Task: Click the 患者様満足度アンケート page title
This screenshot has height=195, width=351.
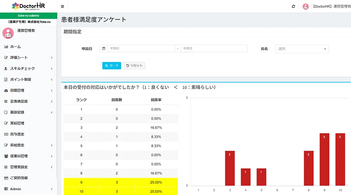Action: 94,19
